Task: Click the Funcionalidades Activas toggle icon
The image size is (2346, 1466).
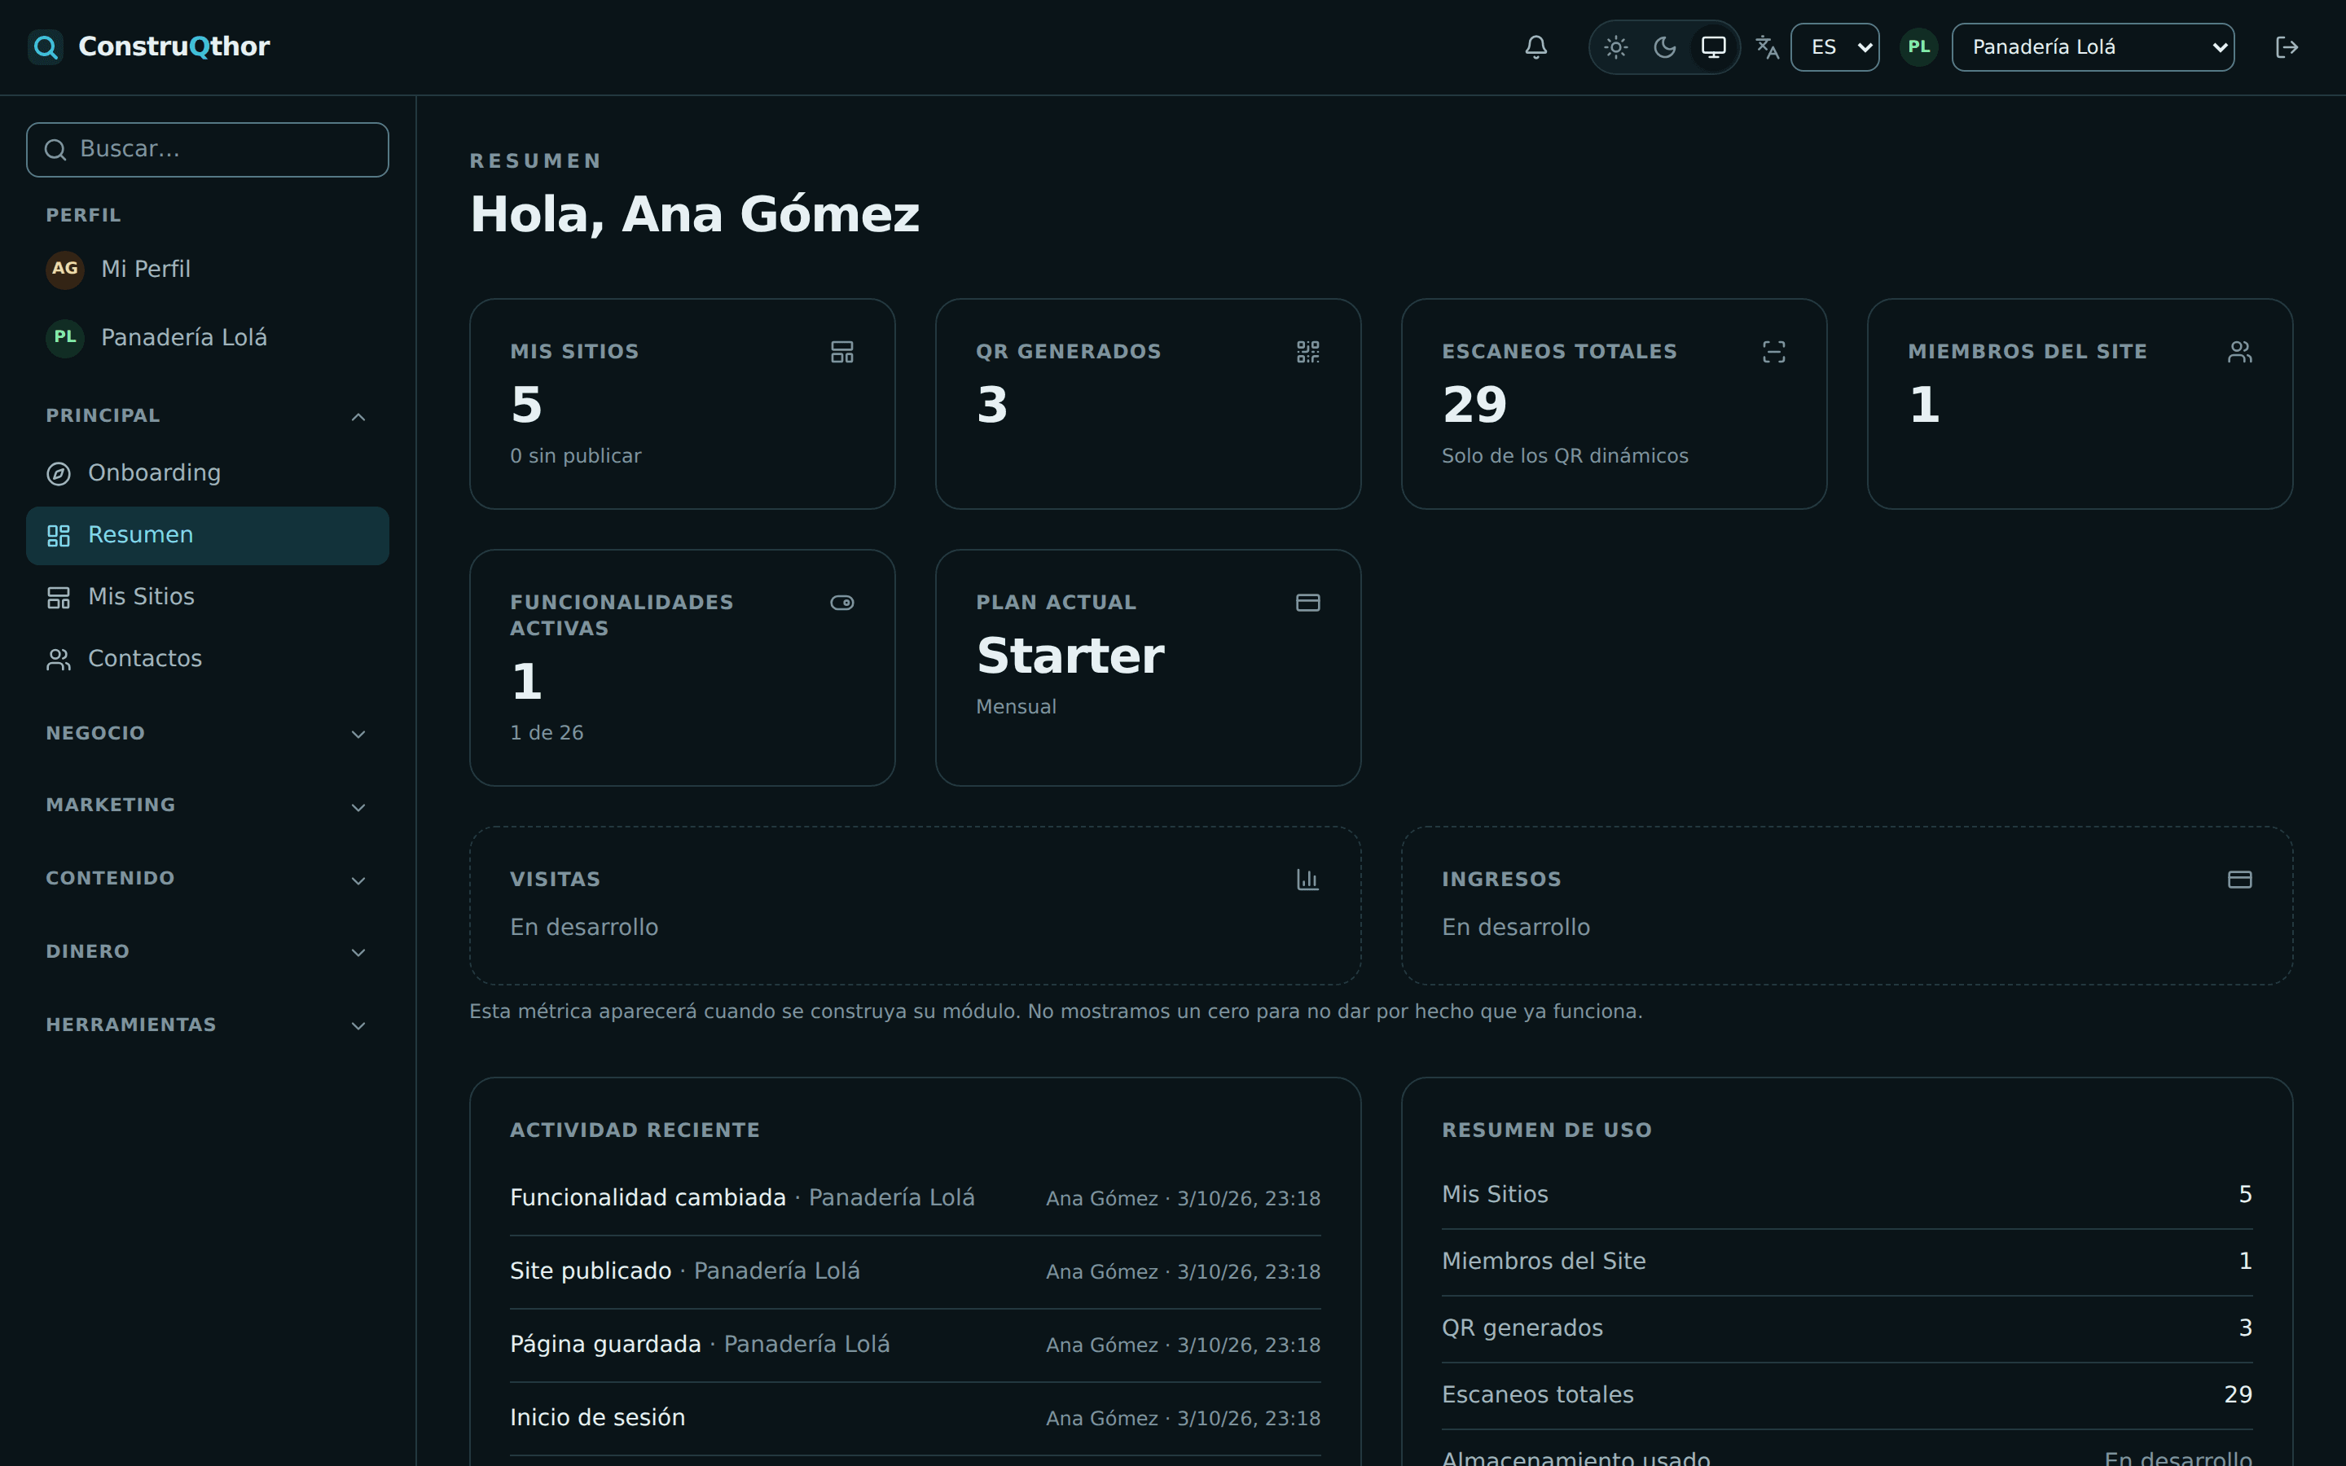Action: (841, 603)
